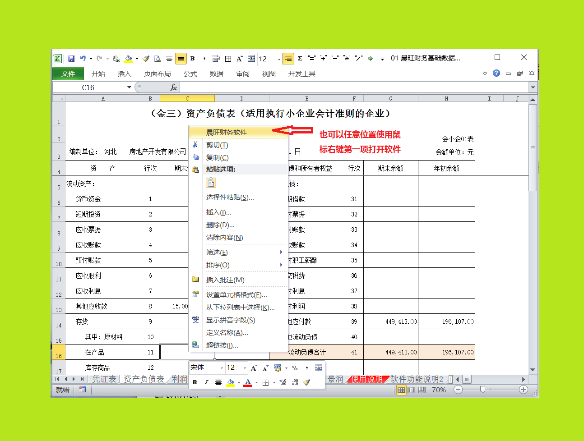Viewport: 584px width, 441px height.
Task: Switch to Page Layout view in status bar
Action: [412, 390]
